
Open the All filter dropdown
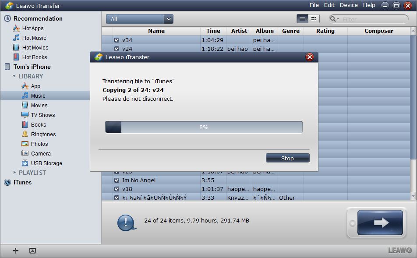140,19
